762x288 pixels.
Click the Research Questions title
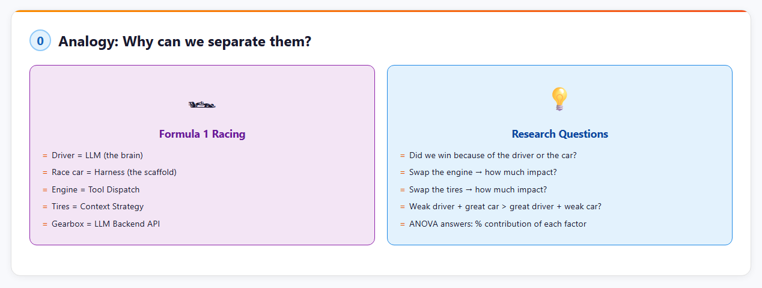click(559, 134)
